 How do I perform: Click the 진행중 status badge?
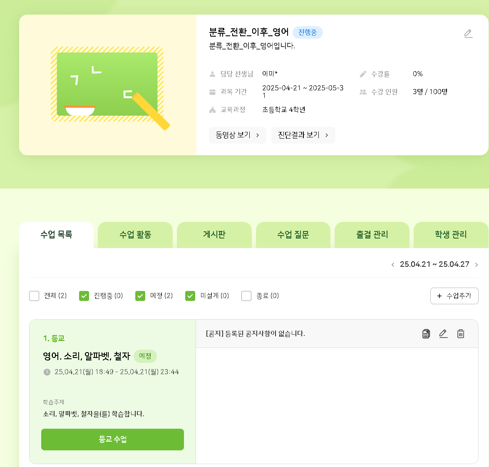coord(308,32)
